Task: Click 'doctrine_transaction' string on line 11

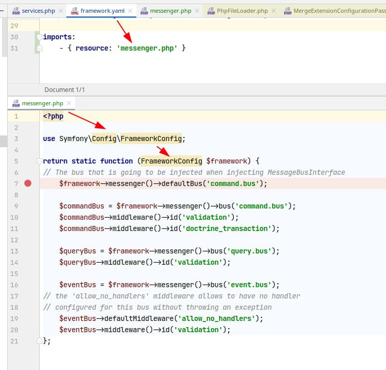Action: 227,228
